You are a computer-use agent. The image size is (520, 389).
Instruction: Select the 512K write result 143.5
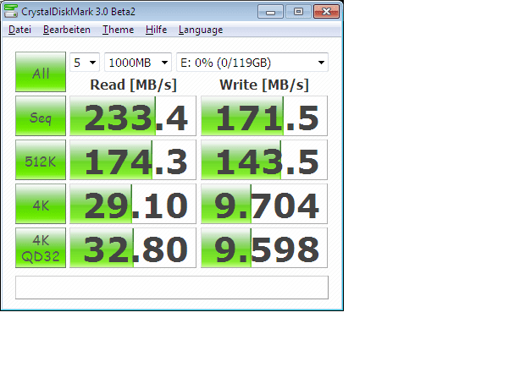pos(264,160)
